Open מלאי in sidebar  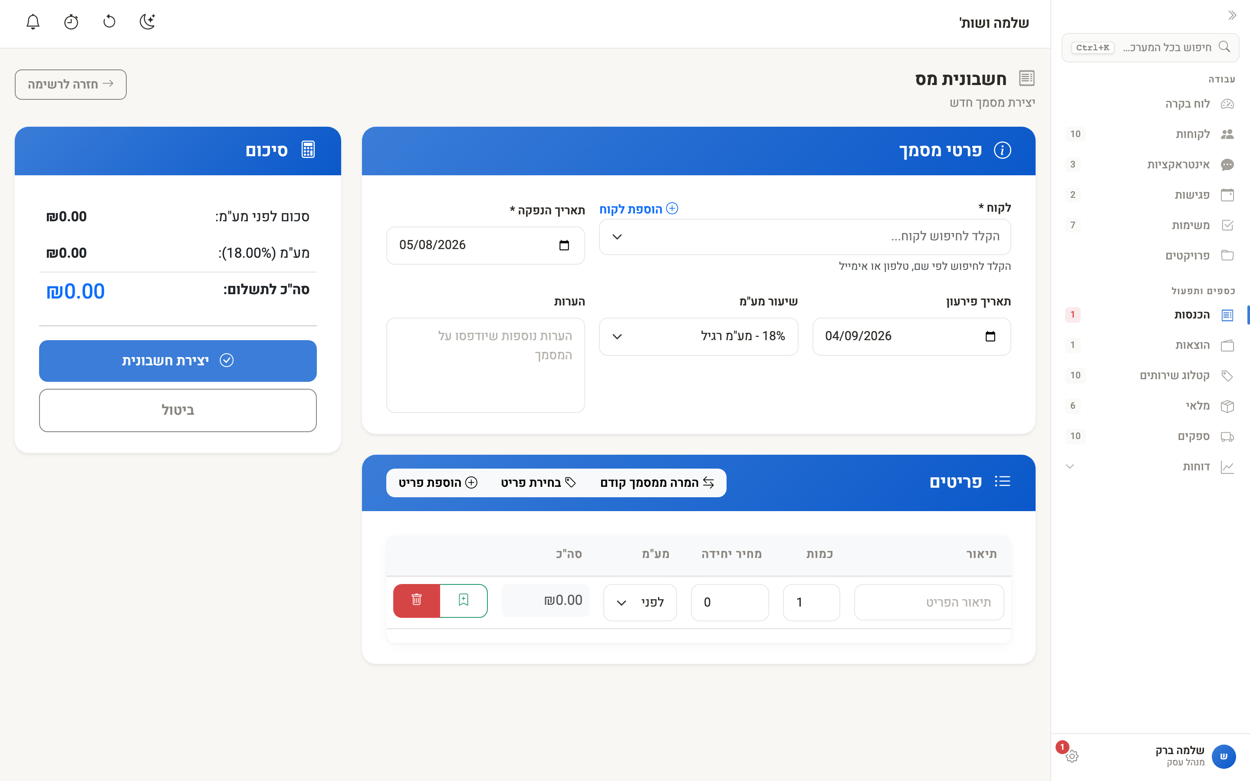pos(1150,406)
